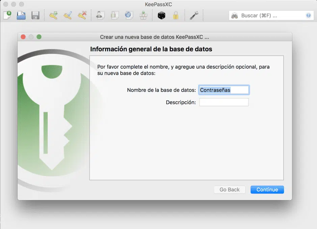The width and height of the screenshot is (317, 229).
Task: Close the Crear una nueva base dialog
Action: tap(23, 37)
